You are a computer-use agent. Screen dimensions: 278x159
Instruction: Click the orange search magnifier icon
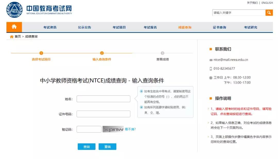[269, 12]
